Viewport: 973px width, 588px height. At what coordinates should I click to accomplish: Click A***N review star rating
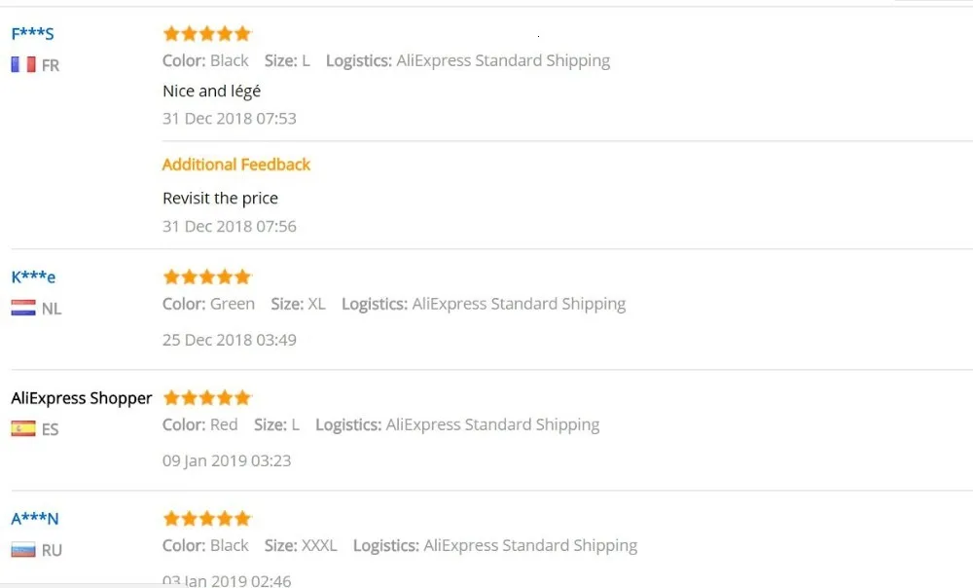(206, 519)
